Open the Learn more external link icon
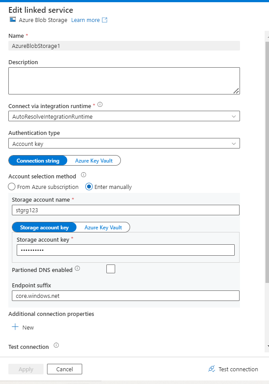 point(105,20)
